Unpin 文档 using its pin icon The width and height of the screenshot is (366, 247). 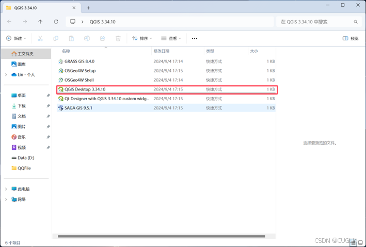point(48,116)
